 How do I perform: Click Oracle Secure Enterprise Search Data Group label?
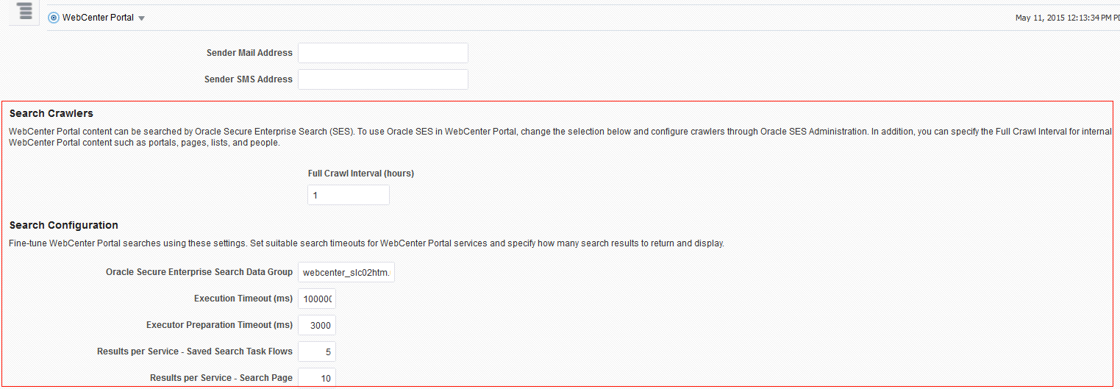pos(199,272)
